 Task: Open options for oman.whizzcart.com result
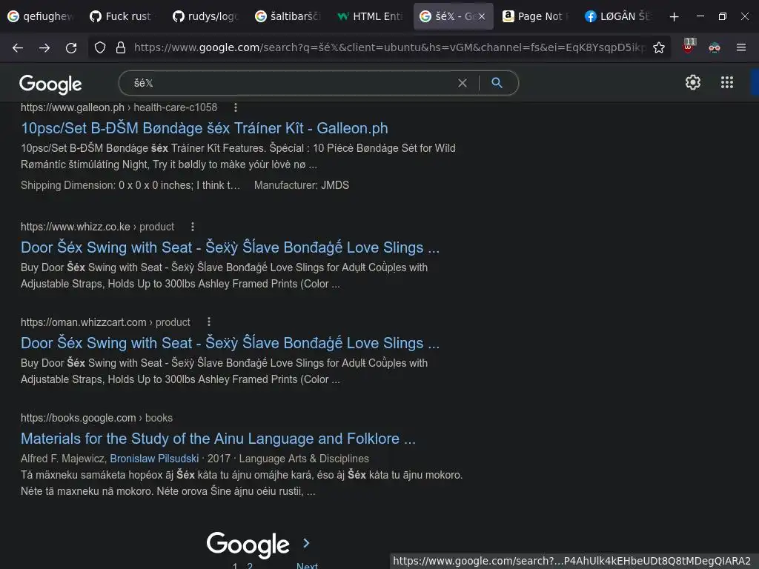point(208,322)
